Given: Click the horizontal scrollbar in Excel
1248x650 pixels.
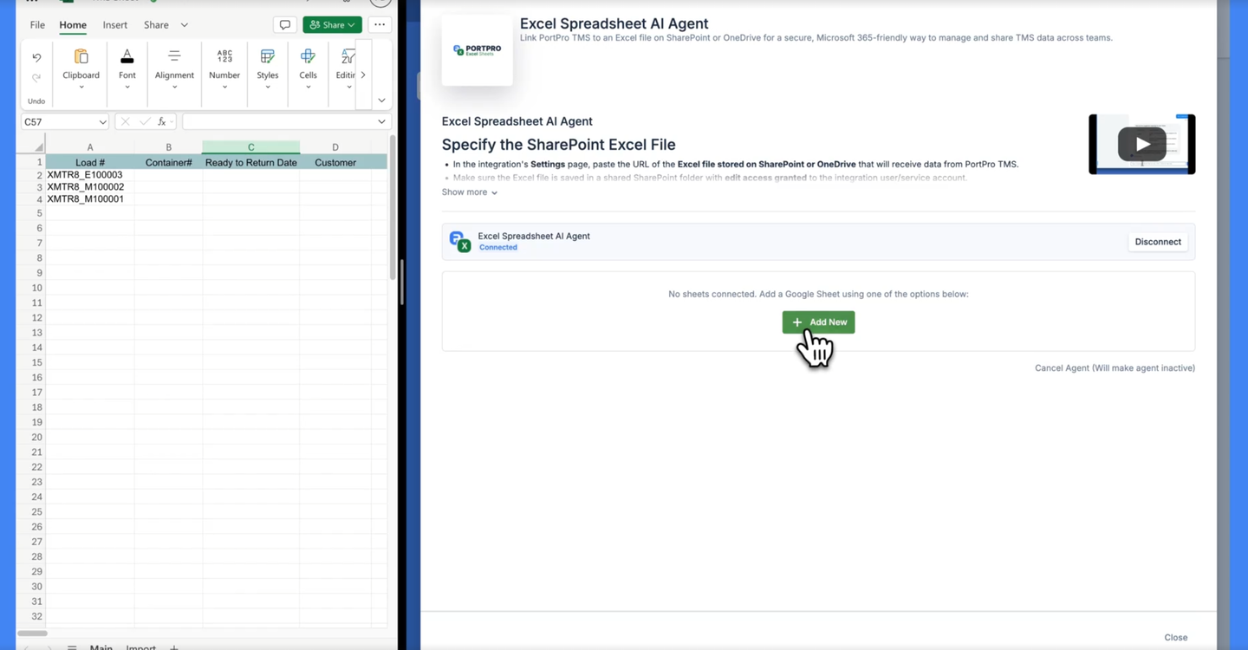Looking at the screenshot, I should click(32, 634).
